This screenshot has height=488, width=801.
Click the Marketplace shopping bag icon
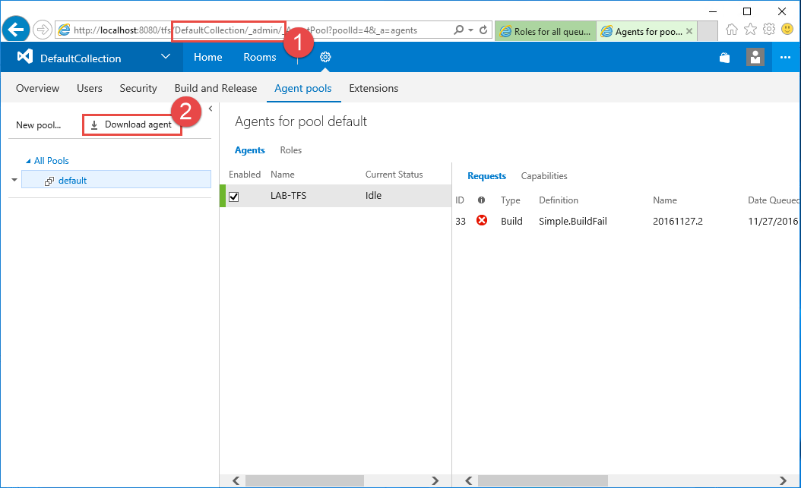[x=724, y=58]
